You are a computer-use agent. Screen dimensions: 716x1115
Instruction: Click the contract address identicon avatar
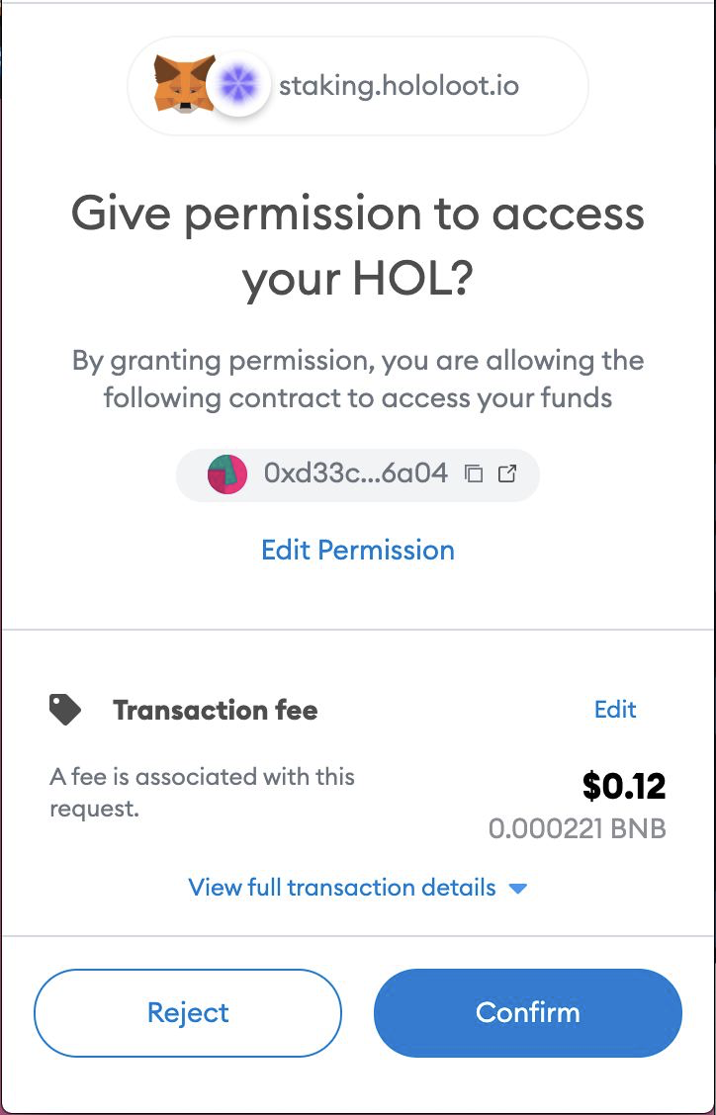point(226,474)
